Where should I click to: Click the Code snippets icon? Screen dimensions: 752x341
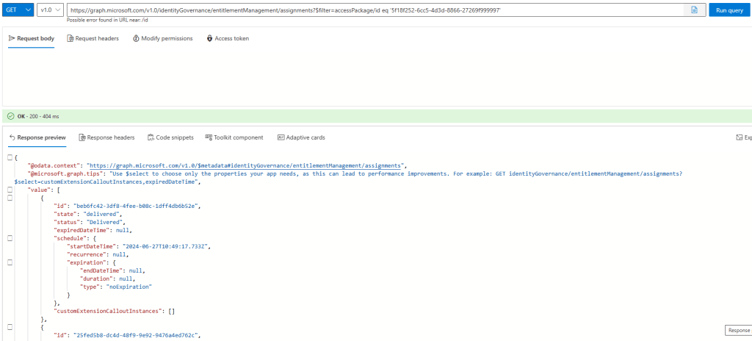[151, 137]
